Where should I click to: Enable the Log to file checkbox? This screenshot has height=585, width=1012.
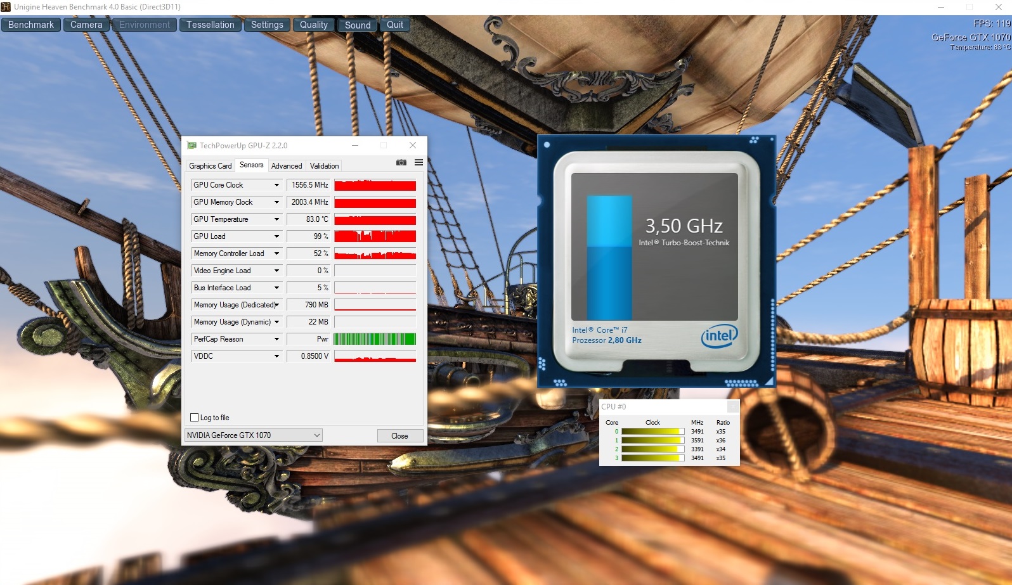click(x=195, y=418)
